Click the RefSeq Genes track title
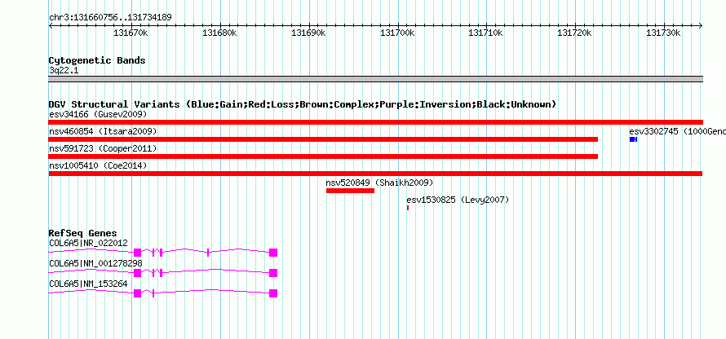 coord(83,233)
